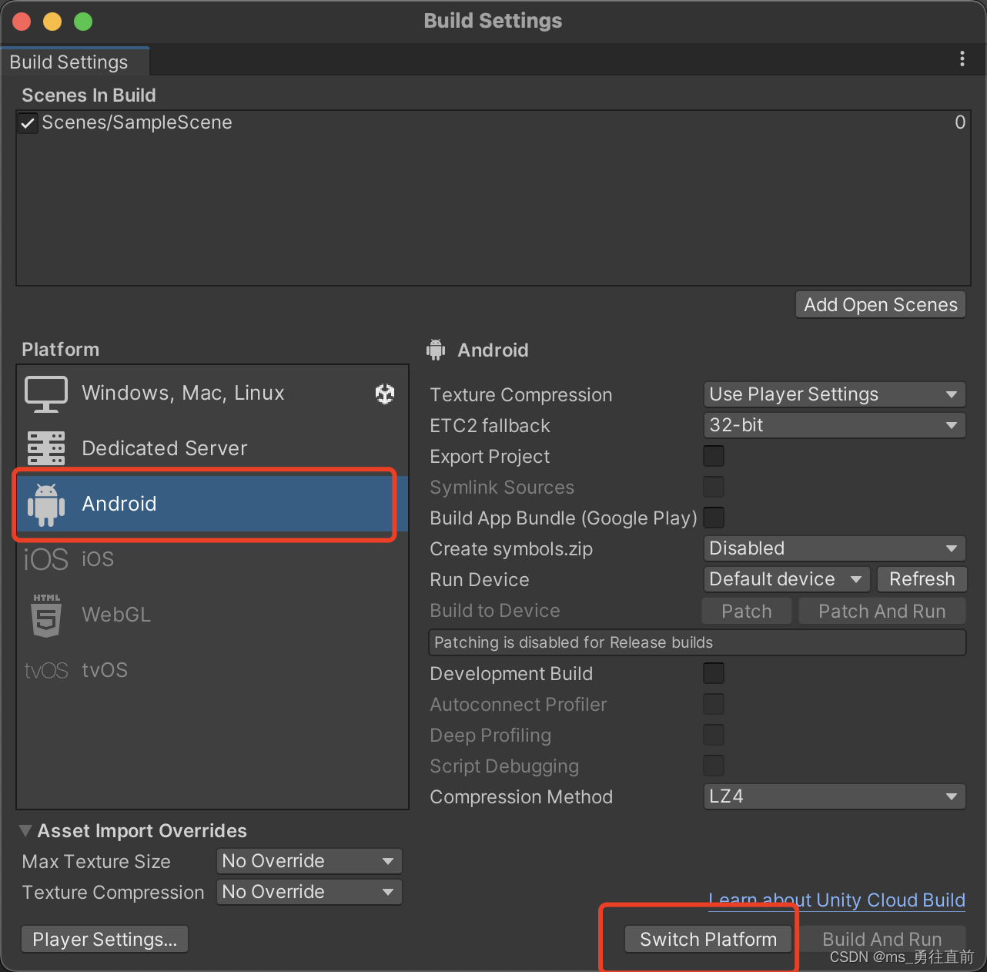Click the Android header icon above settings

436,350
